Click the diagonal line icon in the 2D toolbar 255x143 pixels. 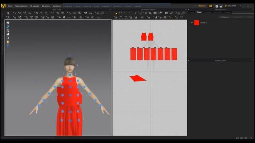177,17
